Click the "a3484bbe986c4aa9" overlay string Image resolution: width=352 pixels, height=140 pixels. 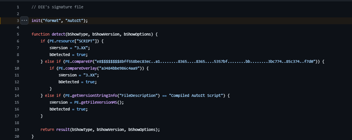120,68
